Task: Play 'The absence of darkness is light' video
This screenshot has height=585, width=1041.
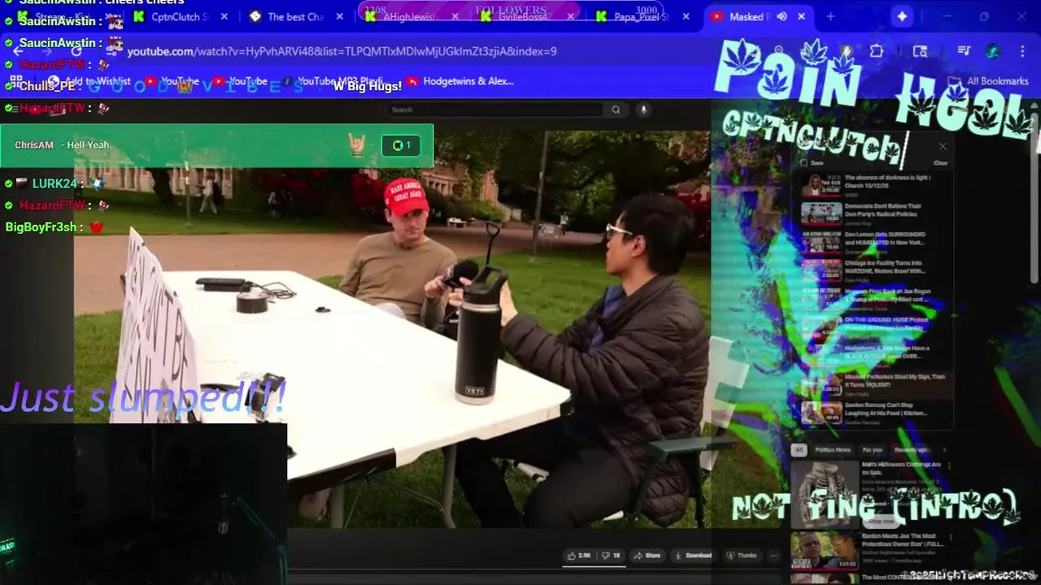Action: [875, 185]
